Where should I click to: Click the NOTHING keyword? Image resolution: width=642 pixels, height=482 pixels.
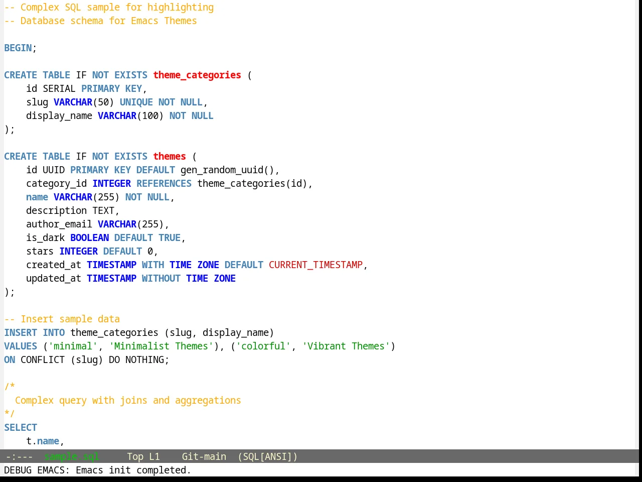click(x=144, y=359)
